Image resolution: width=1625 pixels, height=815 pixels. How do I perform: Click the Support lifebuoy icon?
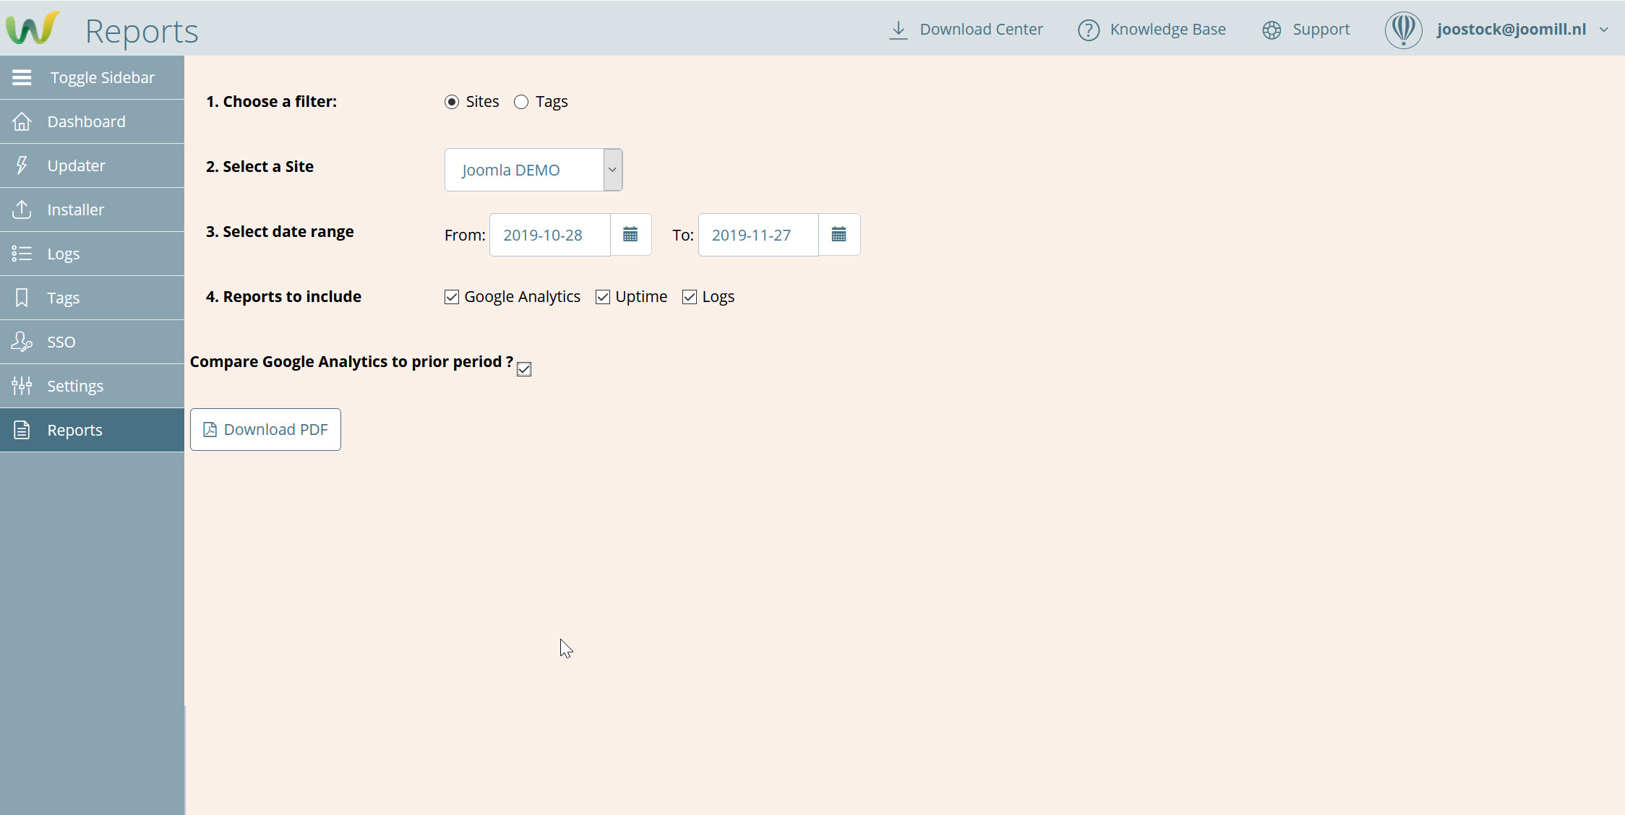[1272, 30]
